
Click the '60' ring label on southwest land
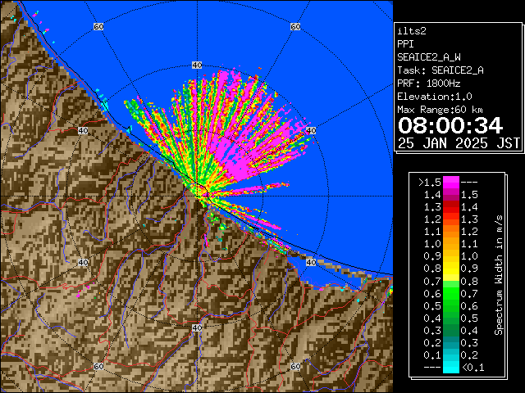coord(98,366)
